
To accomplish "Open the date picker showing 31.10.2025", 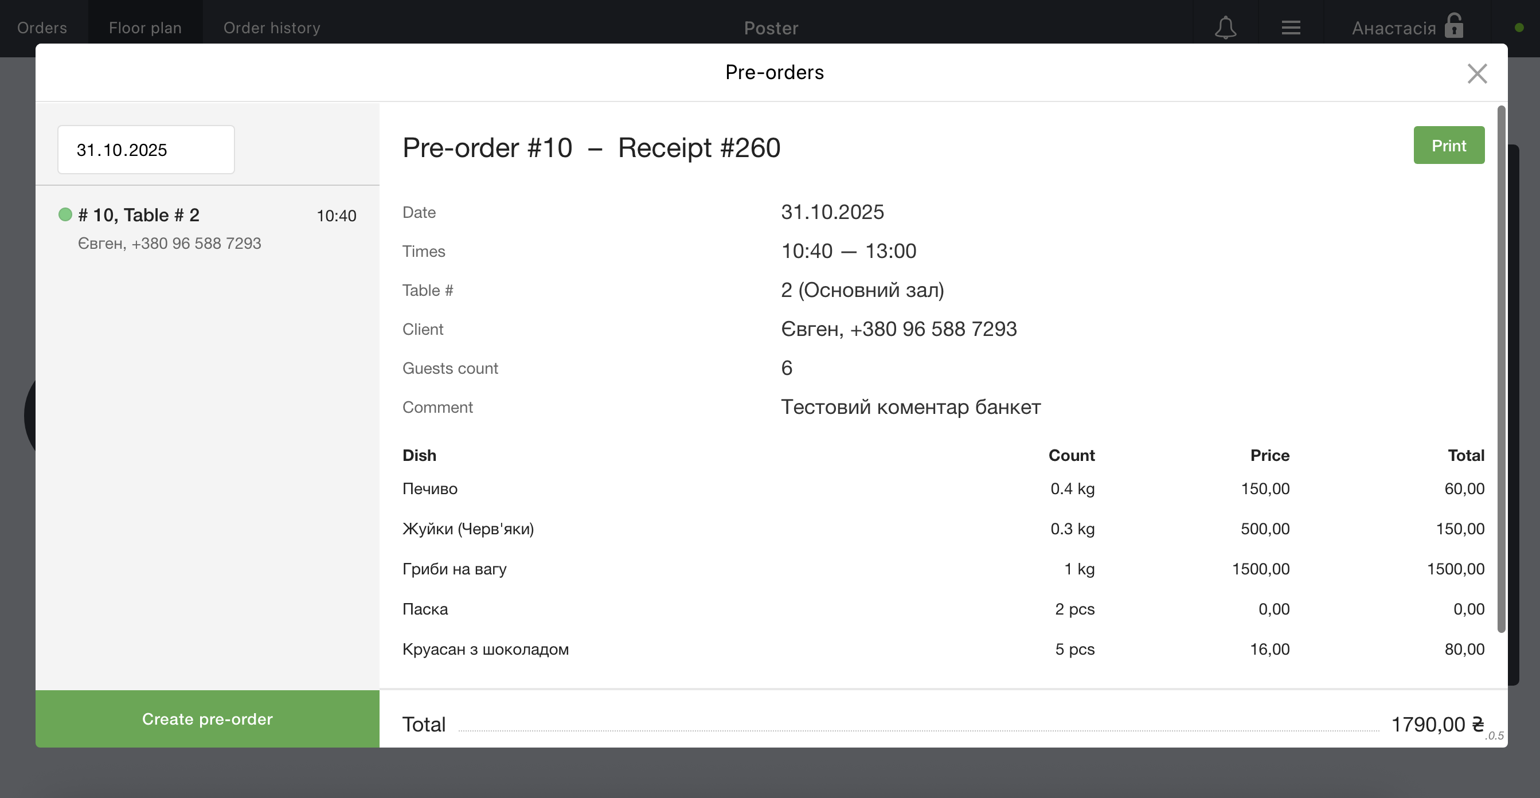I will click(x=146, y=150).
